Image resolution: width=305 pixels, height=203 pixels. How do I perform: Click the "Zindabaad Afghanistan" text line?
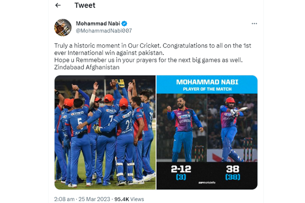[86, 67]
